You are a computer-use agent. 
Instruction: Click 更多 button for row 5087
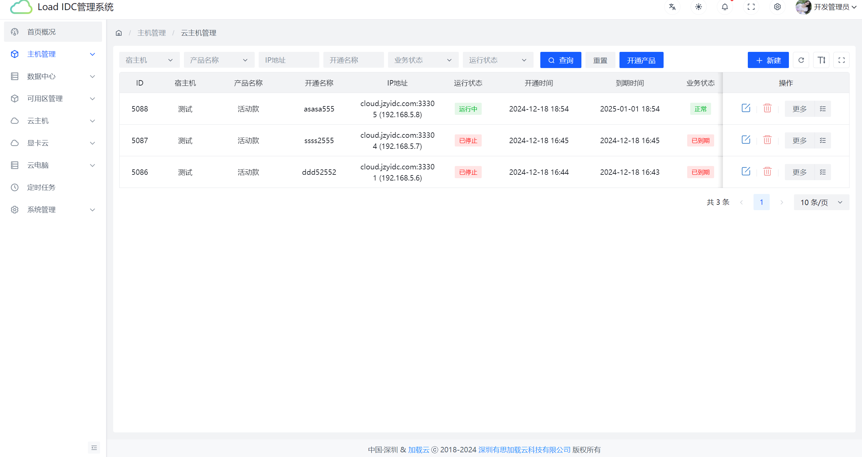tap(799, 140)
